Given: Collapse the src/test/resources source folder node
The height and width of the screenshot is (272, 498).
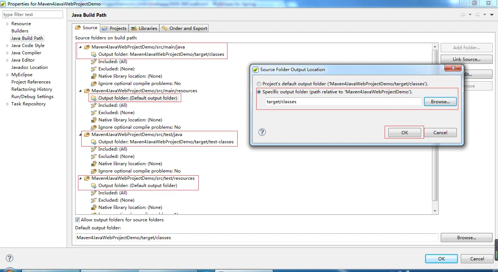Looking at the screenshot, I should [80, 178].
